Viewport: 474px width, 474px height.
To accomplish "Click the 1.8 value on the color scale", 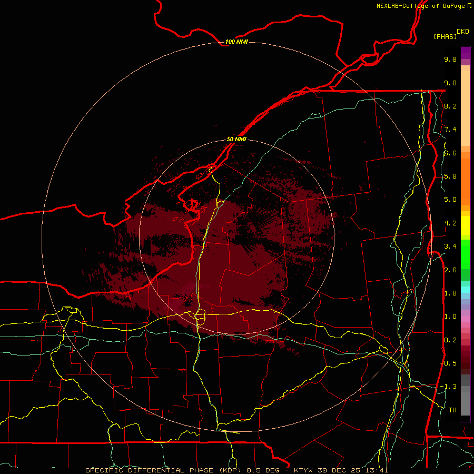I will (x=450, y=293).
